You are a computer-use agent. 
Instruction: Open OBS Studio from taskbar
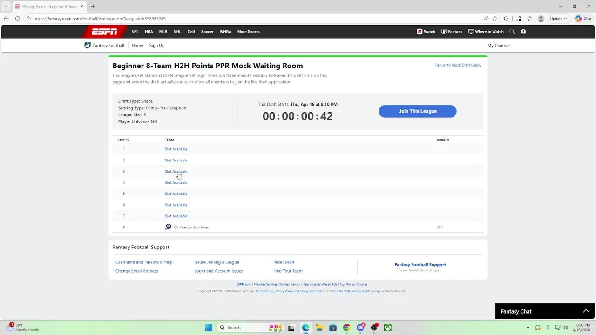(x=374, y=328)
